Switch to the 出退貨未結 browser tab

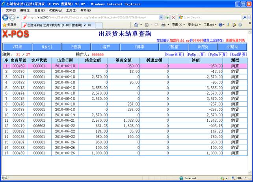(x=59, y=25)
